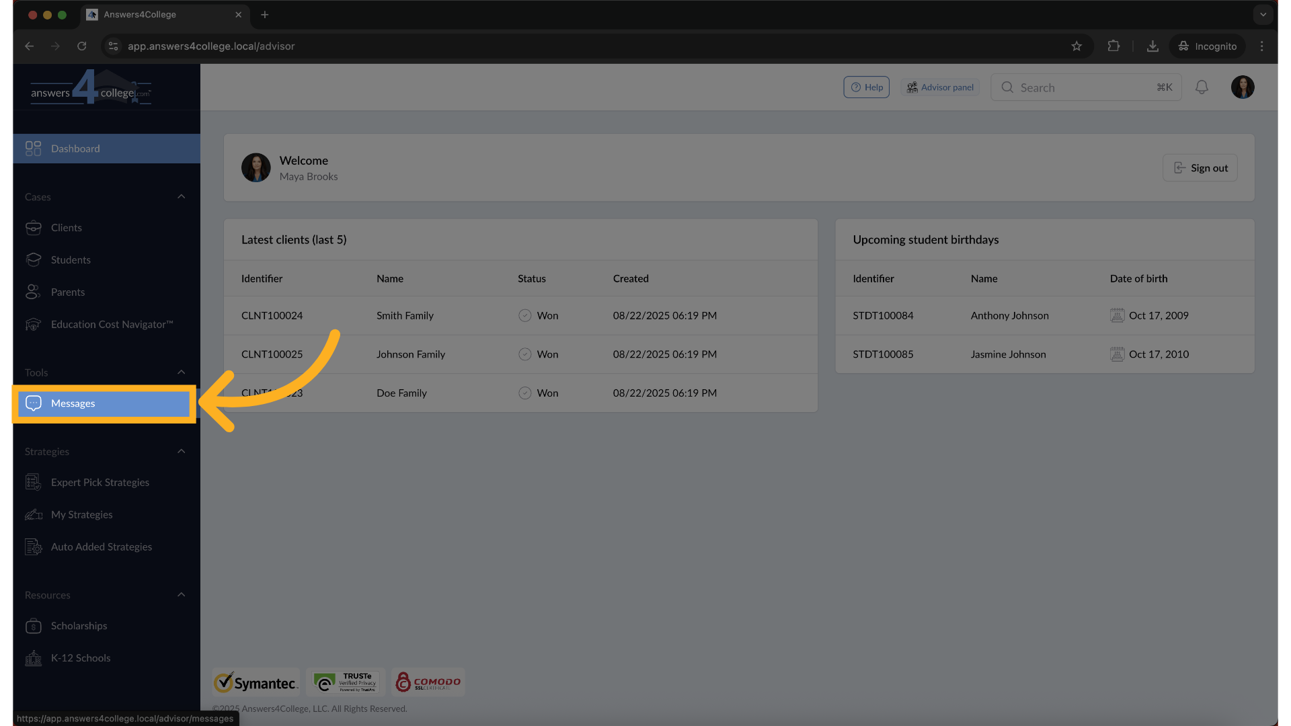Select My Strategies in sidebar

[81, 515]
